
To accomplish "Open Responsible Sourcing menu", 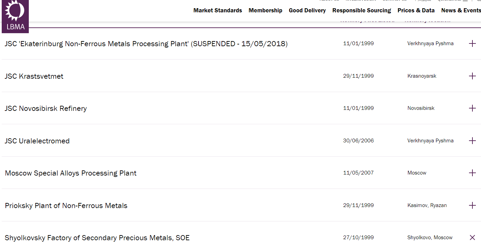I will tap(361, 10).
